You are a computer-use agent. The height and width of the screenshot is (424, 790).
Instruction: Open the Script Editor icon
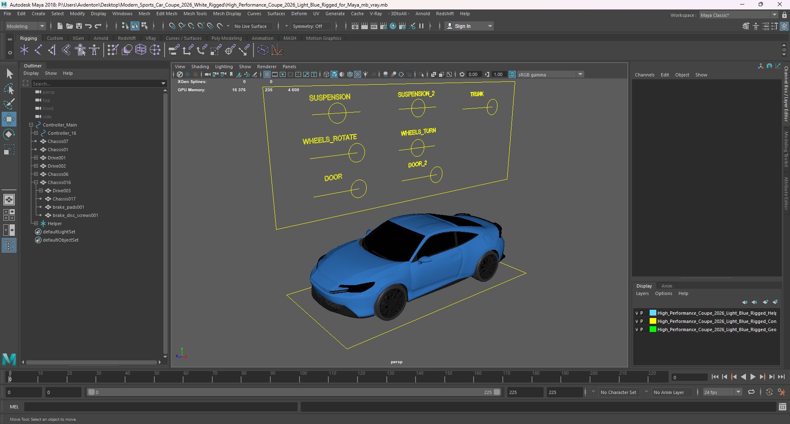[x=782, y=407]
